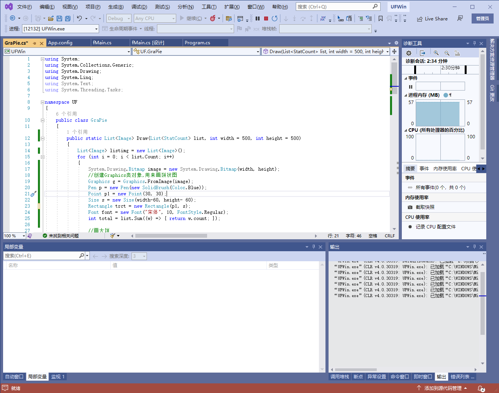Collapse the Draw method block at line 12
The width and height of the screenshot is (499, 393).
pyautogui.click(x=42, y=138)
